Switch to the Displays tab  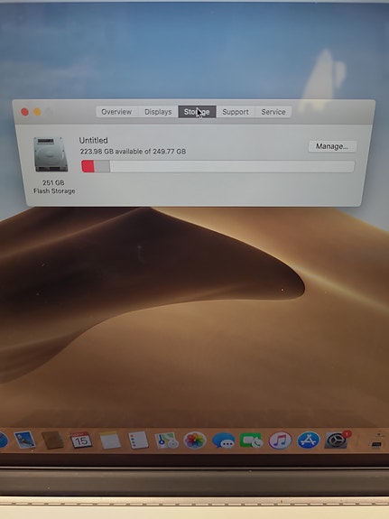click(x=158, y=112)
